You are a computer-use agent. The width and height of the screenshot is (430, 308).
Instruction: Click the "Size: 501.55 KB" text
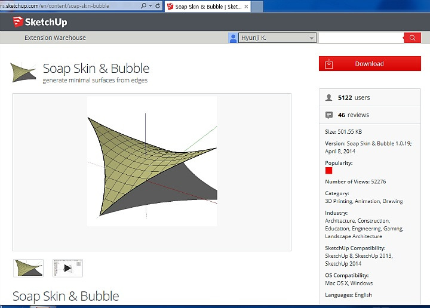(343, 131)
